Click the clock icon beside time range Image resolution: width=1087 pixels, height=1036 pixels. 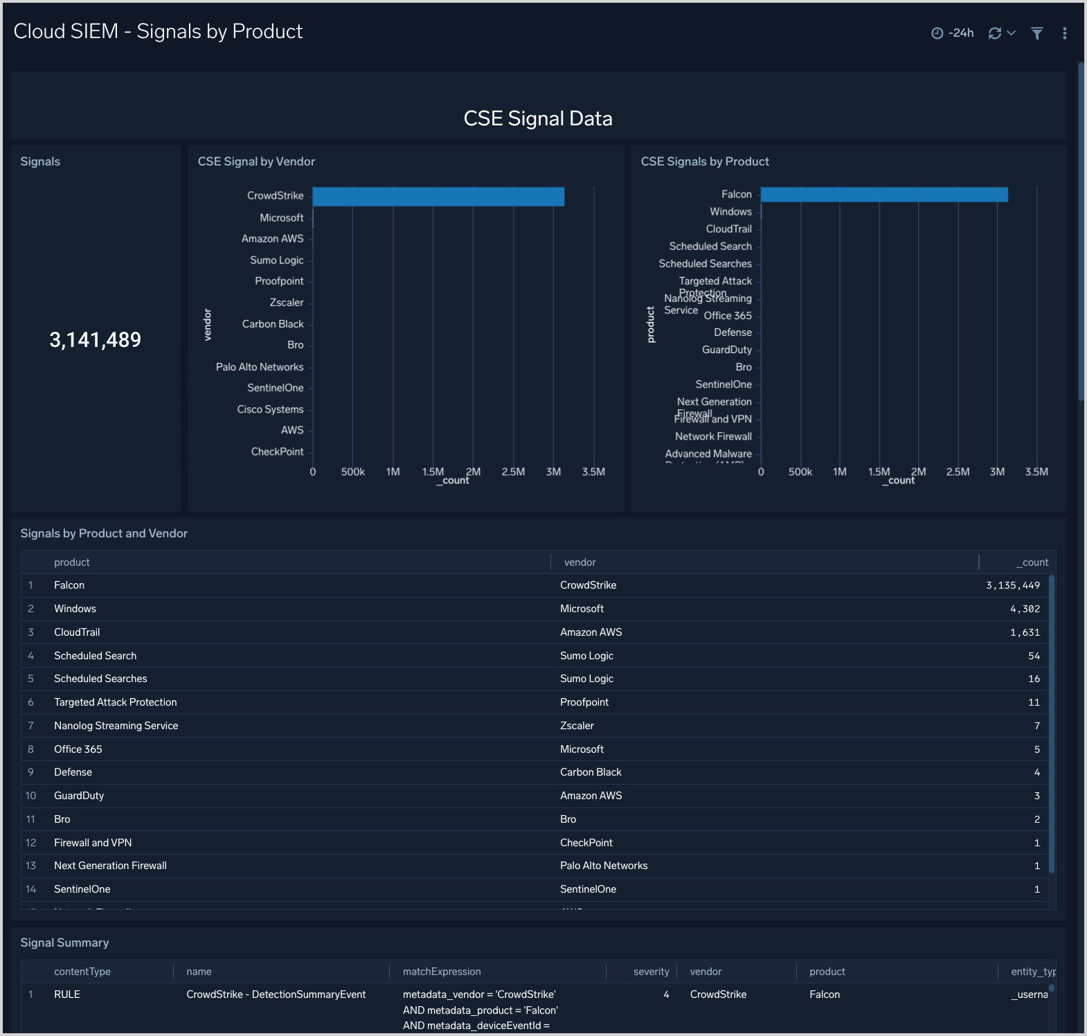point(937,33)
